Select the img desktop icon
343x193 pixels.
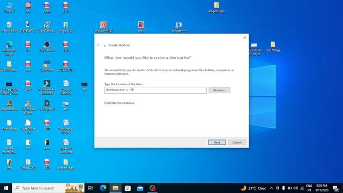click(x=9, y=164)
